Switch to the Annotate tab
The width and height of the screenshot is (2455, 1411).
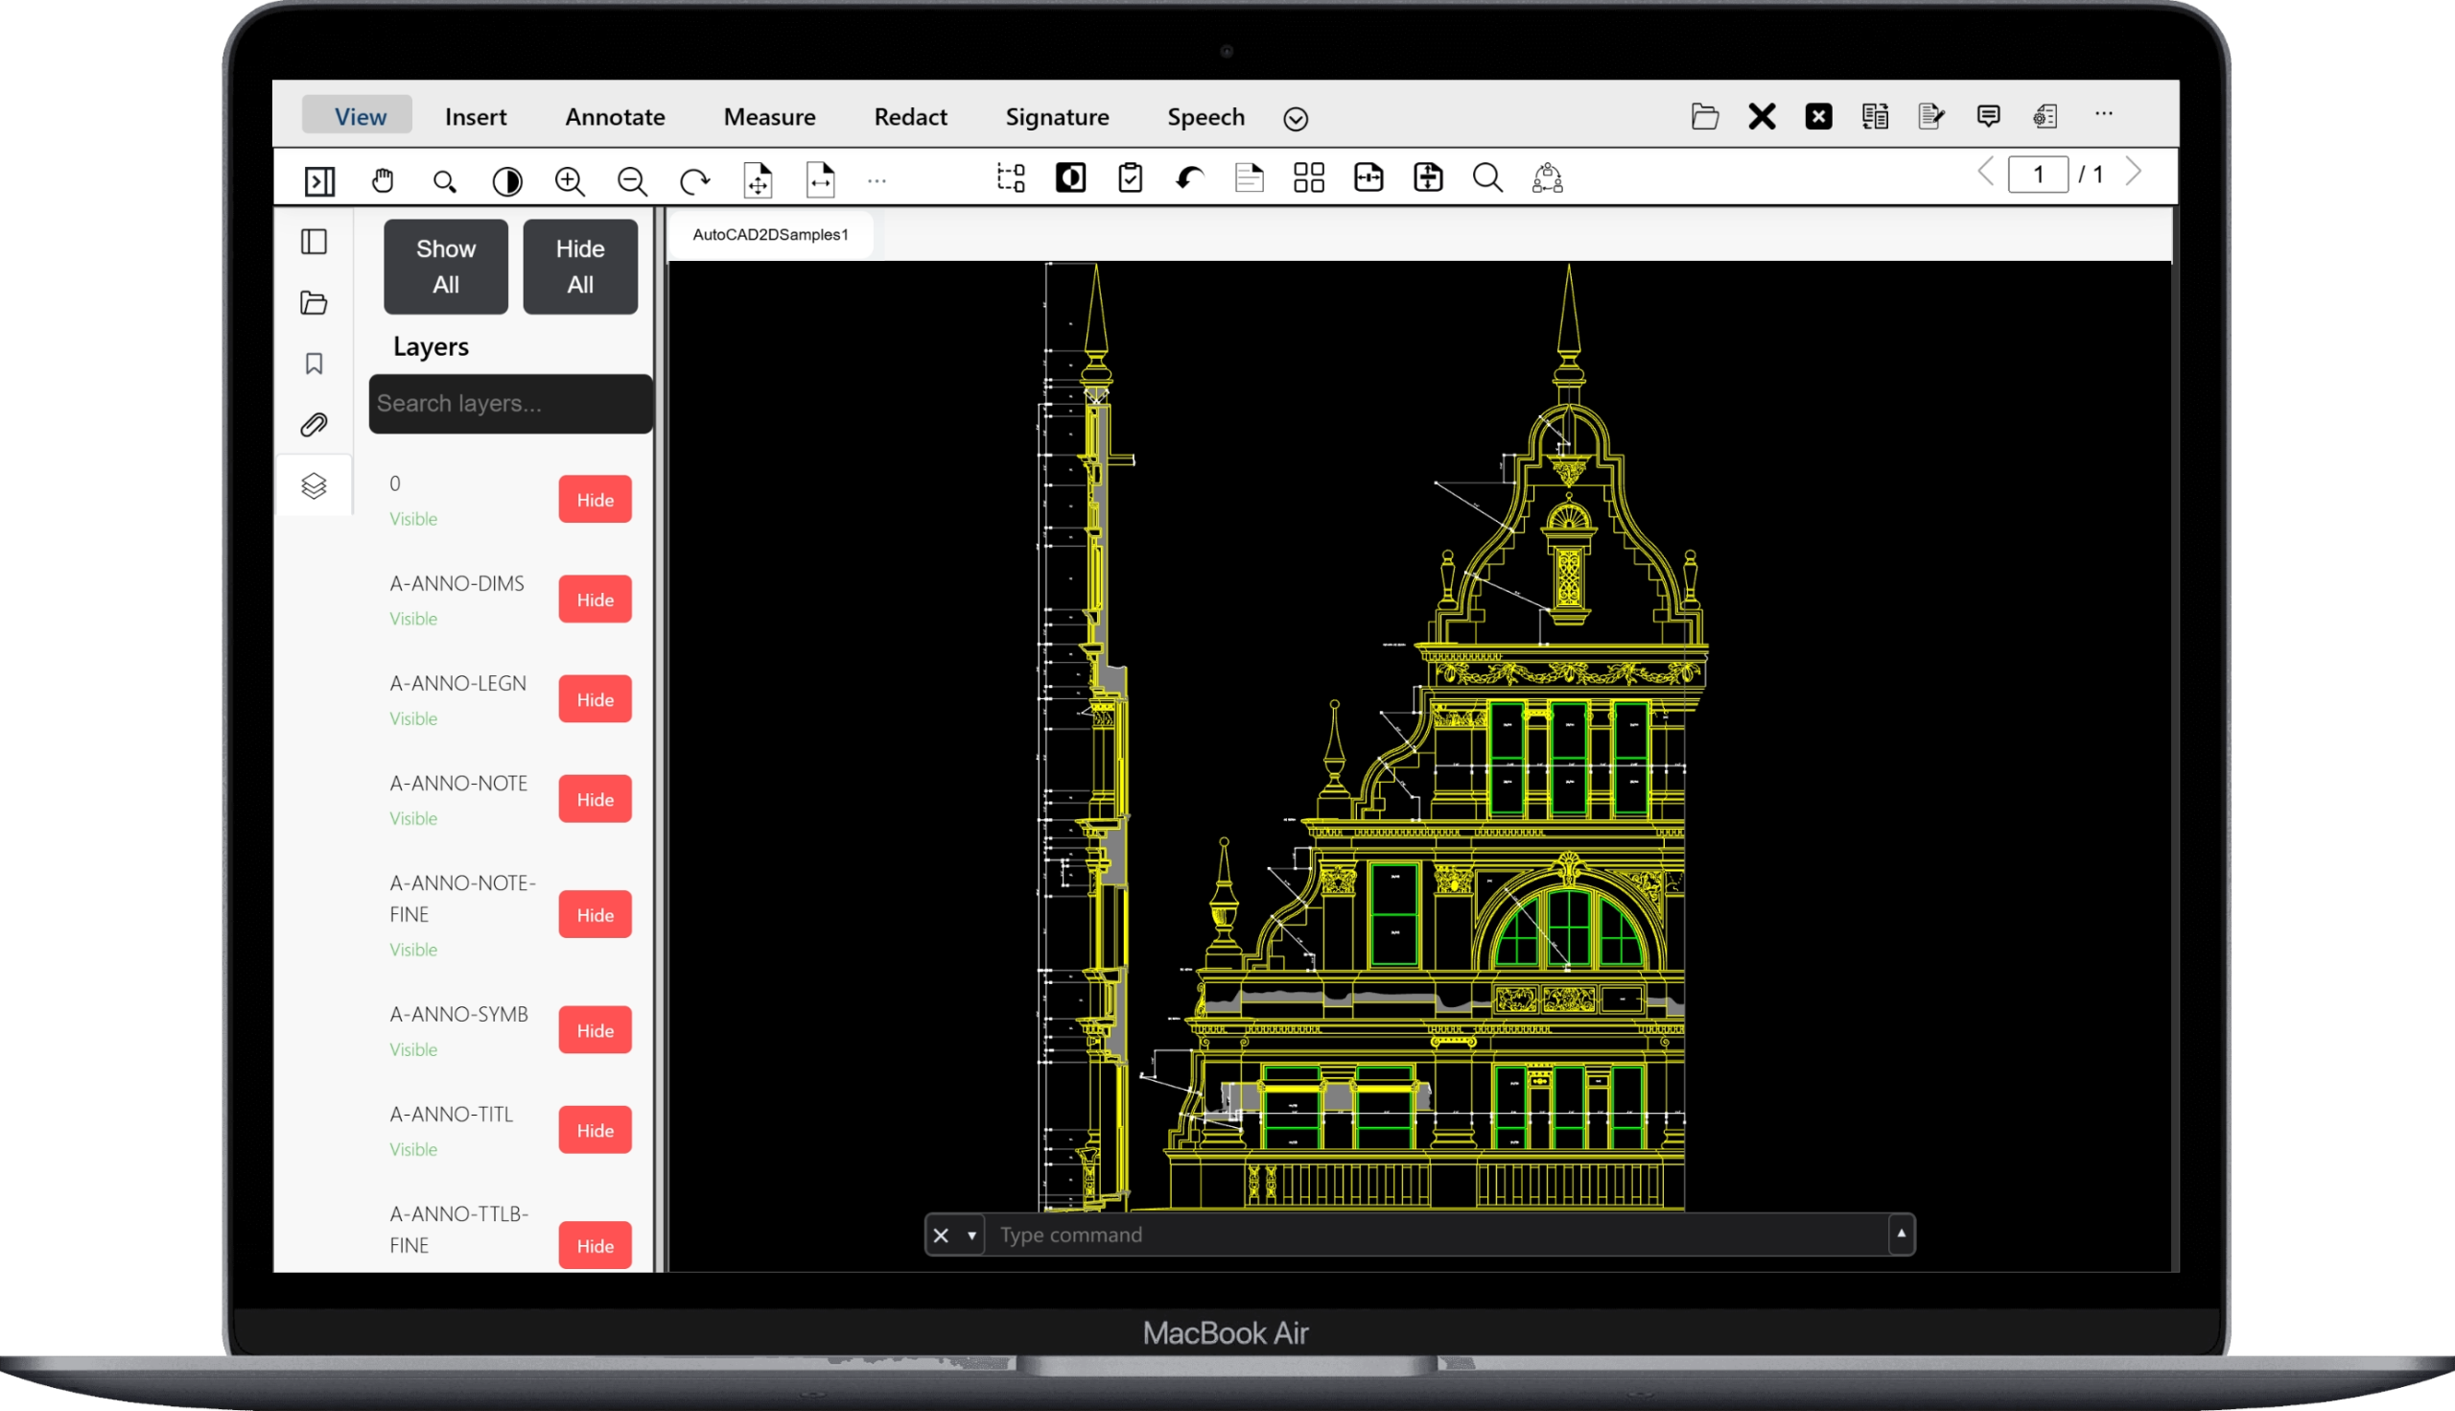(616, 116)
